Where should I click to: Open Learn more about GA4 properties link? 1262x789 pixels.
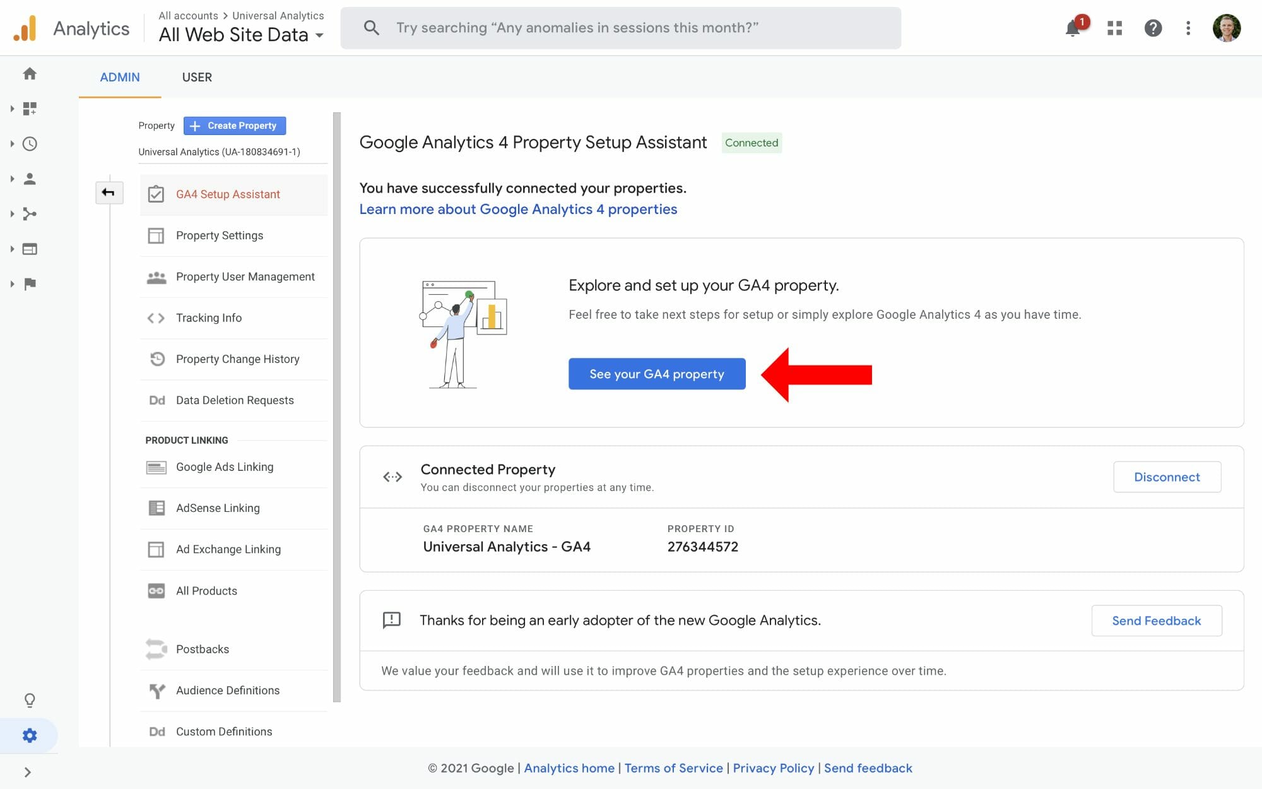(x=518, y=209)
